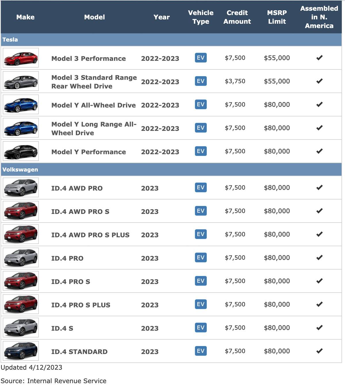The width and height of the screenshot is (345, 390).
Task: Click the $3,750 credit amount
Action: tap(235, 81)
